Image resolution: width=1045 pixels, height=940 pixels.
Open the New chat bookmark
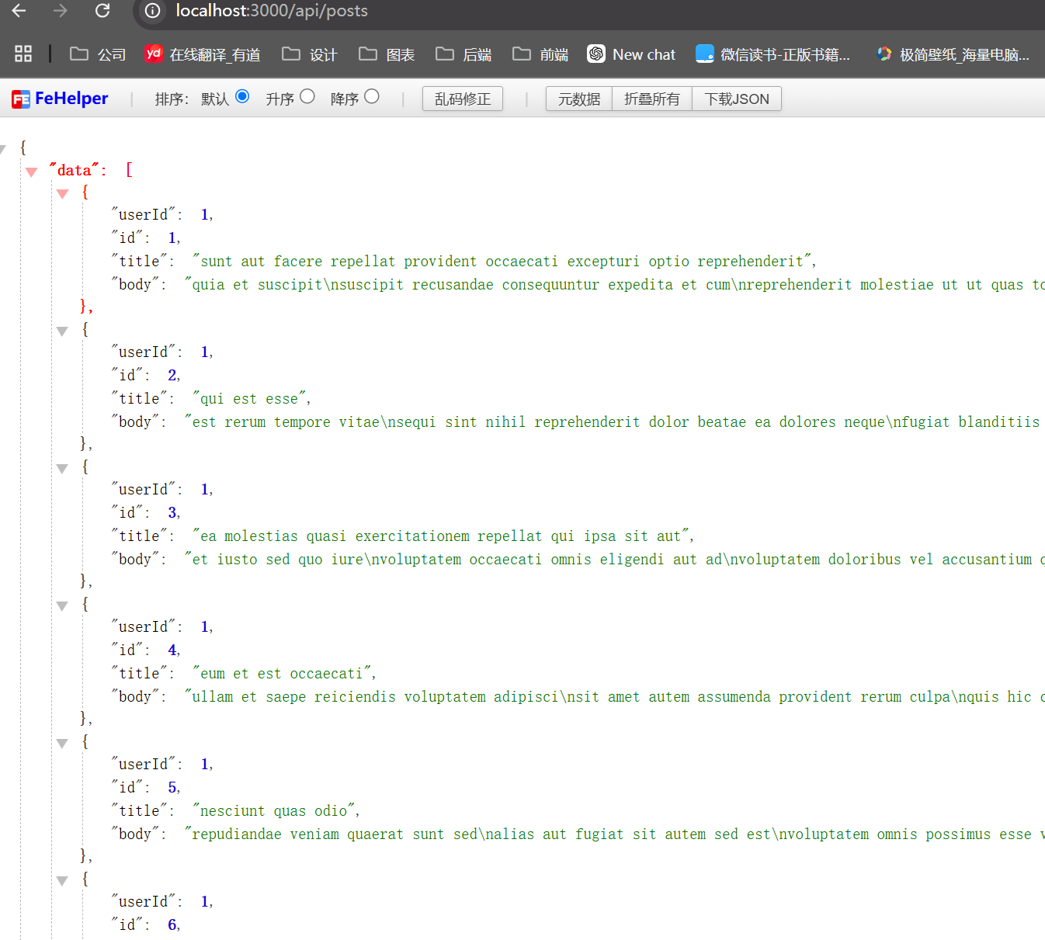(631, 54)
